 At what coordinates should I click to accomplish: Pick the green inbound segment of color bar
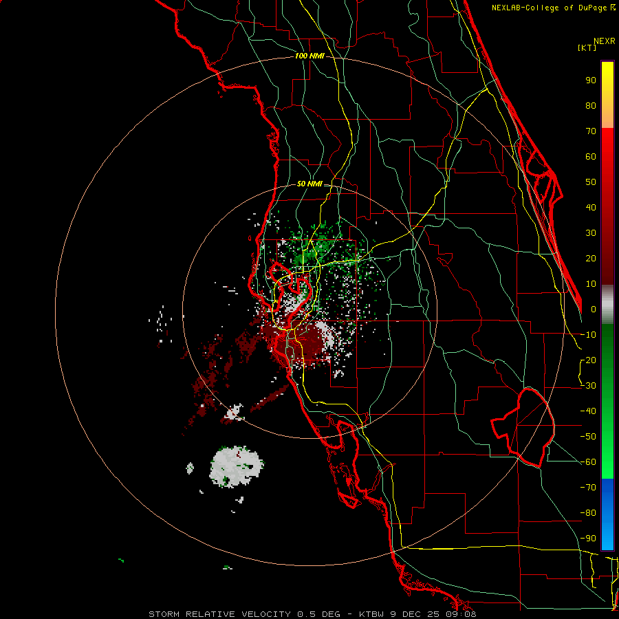point(607,401)
